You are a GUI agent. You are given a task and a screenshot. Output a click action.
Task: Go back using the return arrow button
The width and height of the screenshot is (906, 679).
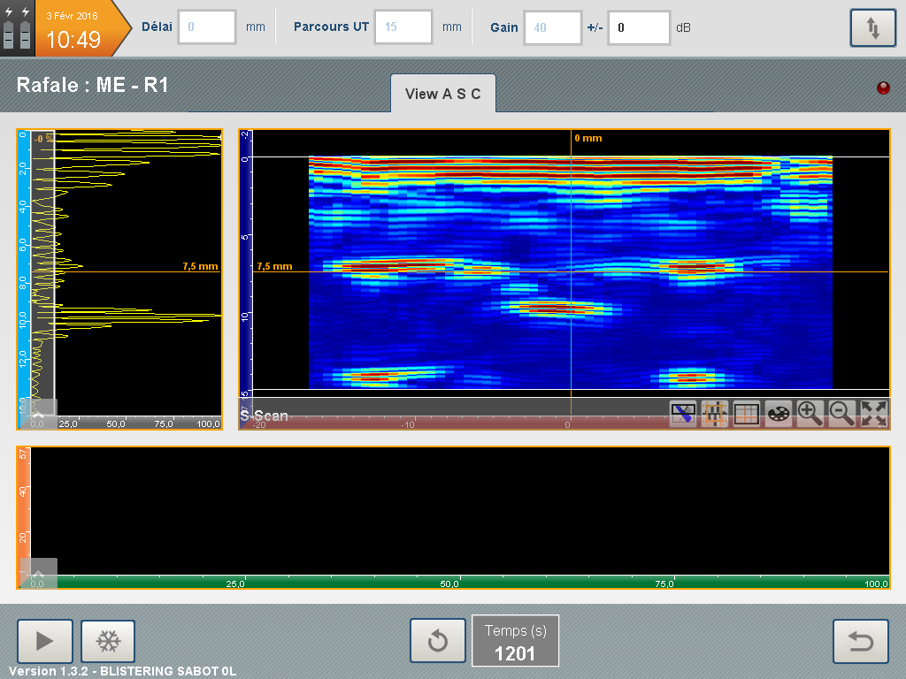pos(861,641)
